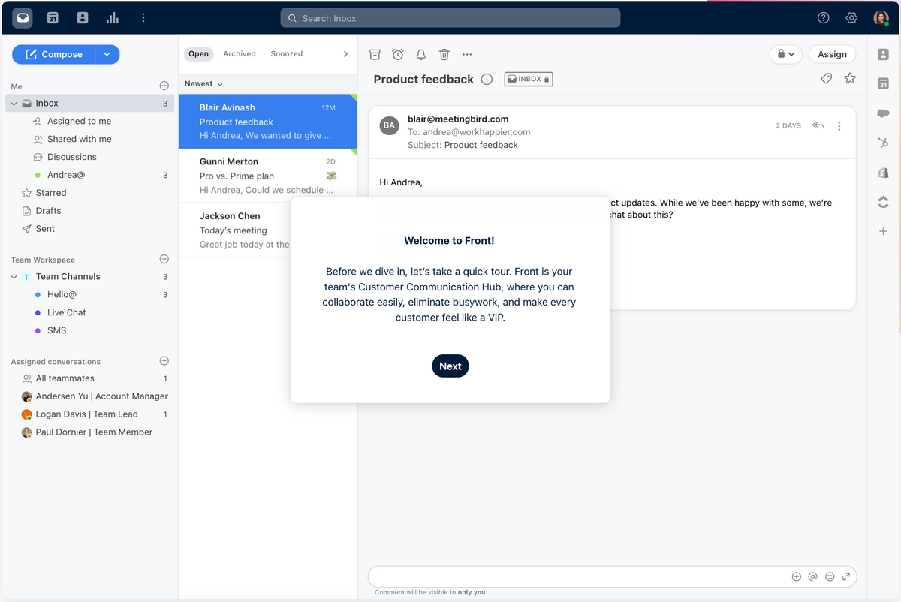Show more tabs with right chevron
This screenshot has width=901, height=602.
345,54
